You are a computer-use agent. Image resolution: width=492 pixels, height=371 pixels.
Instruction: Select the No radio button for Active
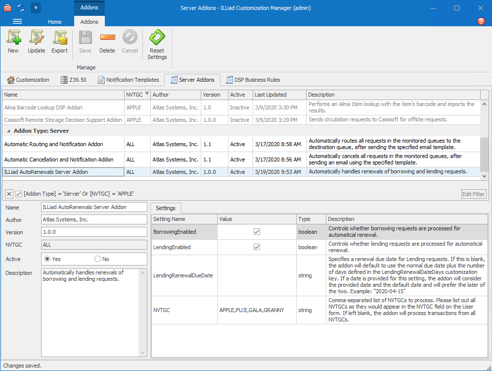(97, 259)
